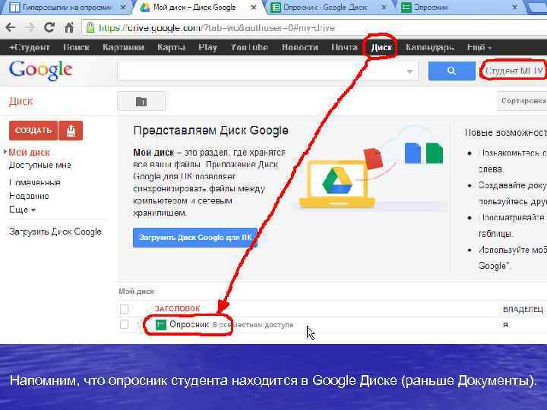Open Недавние in the sidebar
This screenshot has height=410, width=547.
tap(29, 196)
